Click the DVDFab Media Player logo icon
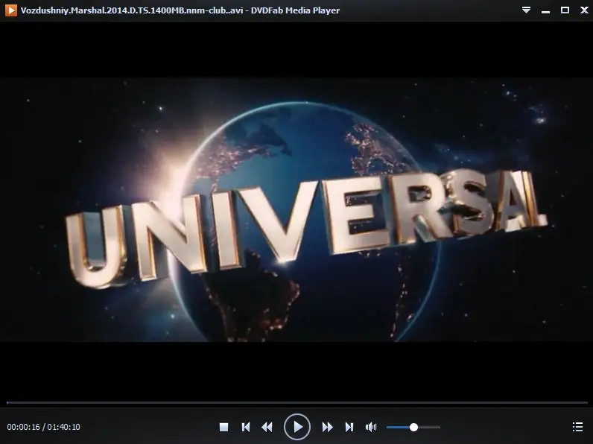Screen dimensions: 593x444 pyautogui.click(x=11, y=10)
